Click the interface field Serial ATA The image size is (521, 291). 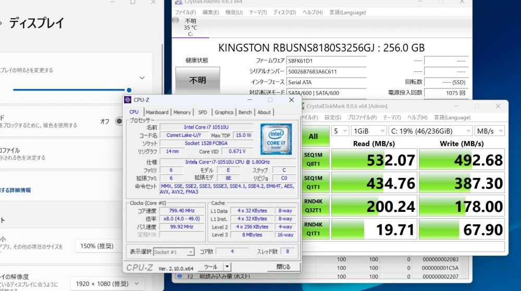coord(326,82)
